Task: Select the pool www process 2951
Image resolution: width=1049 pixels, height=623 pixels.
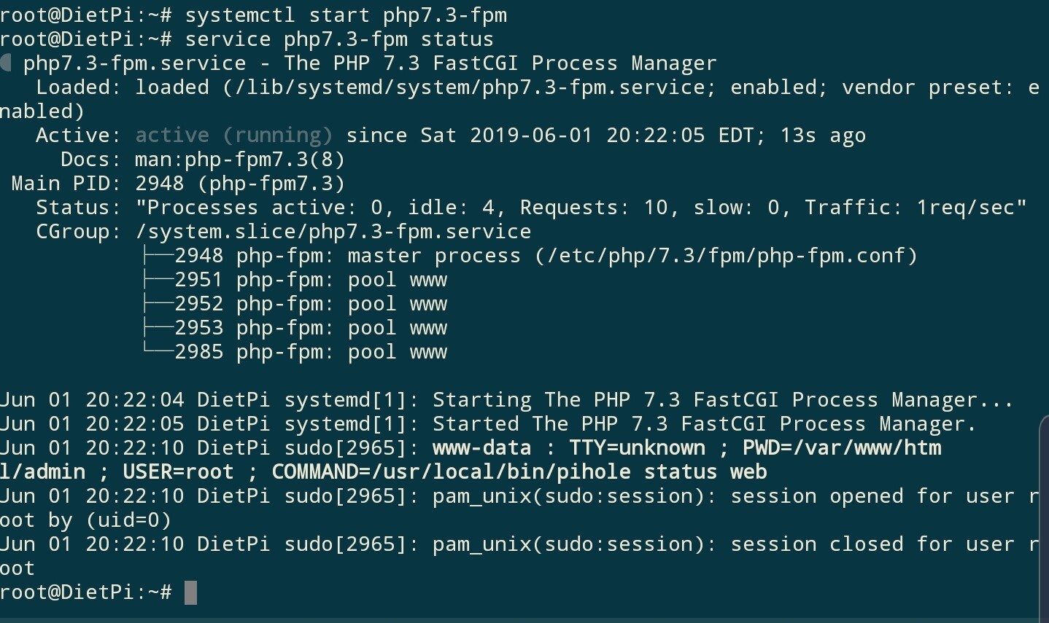Action: (x=311, y=280)
